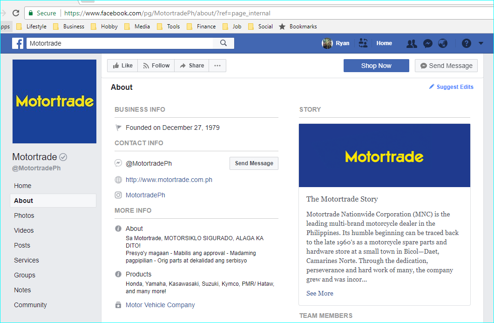Go to Home in top bar
The height and width of the screenshot is (323, 494).
coord(384,43)
